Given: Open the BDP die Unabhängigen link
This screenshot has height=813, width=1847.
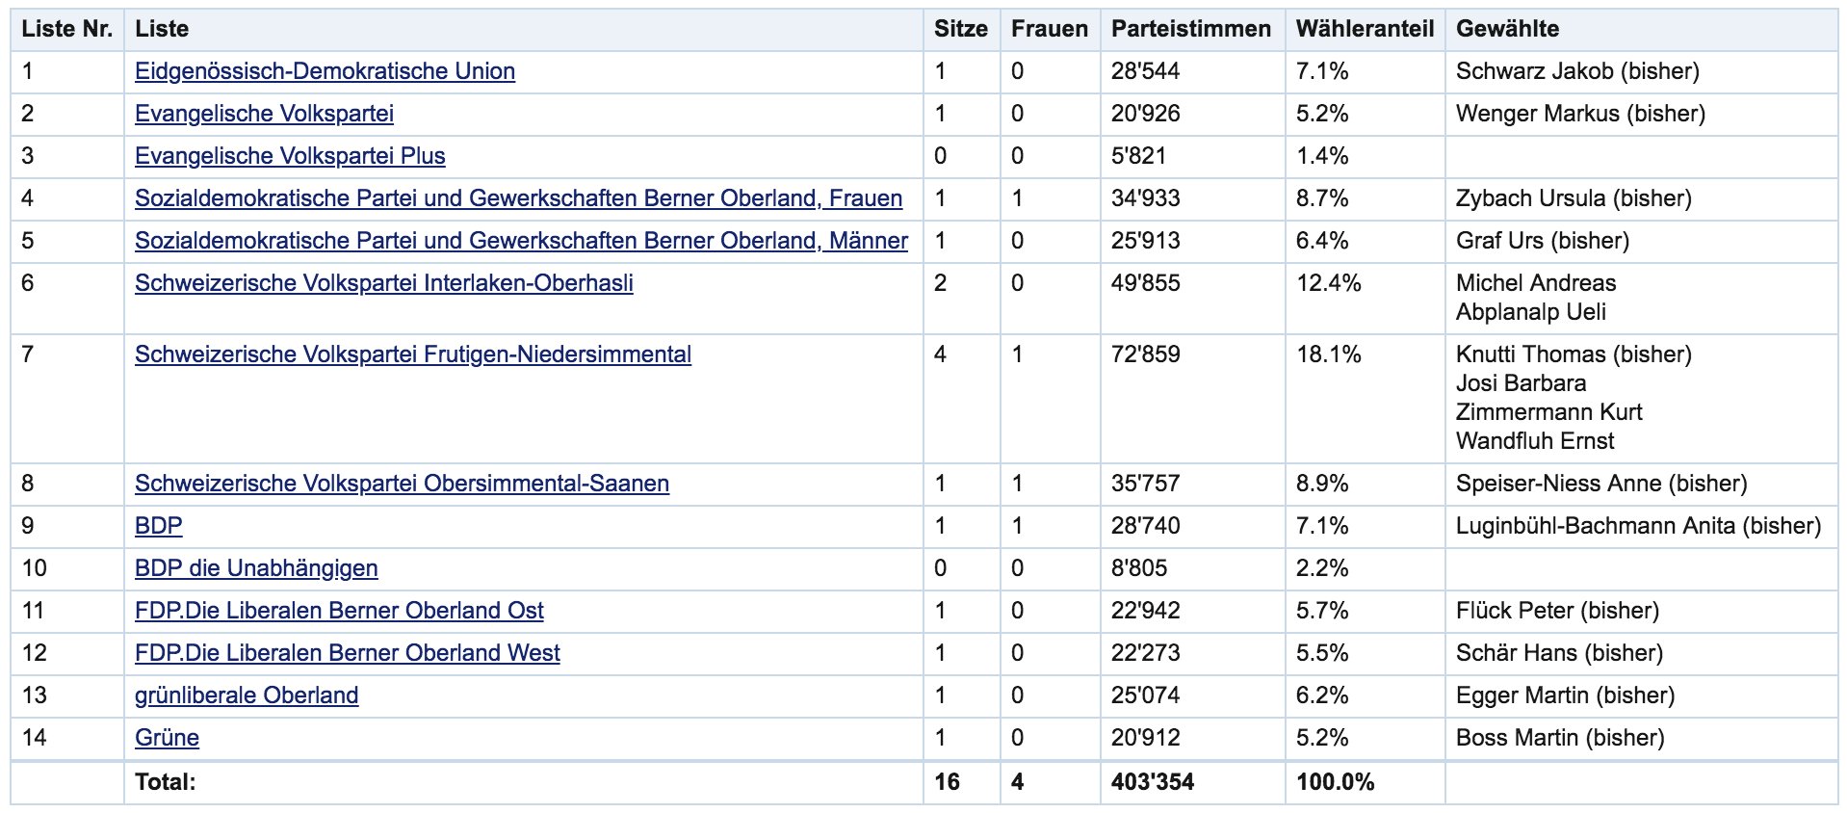Looking at the screenshot, I should [x=256, y=568].
